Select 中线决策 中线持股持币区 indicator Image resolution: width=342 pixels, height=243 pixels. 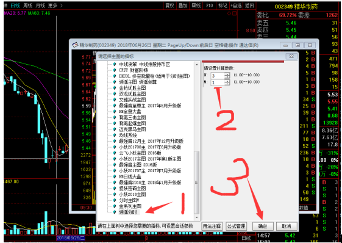coord(144,65)
